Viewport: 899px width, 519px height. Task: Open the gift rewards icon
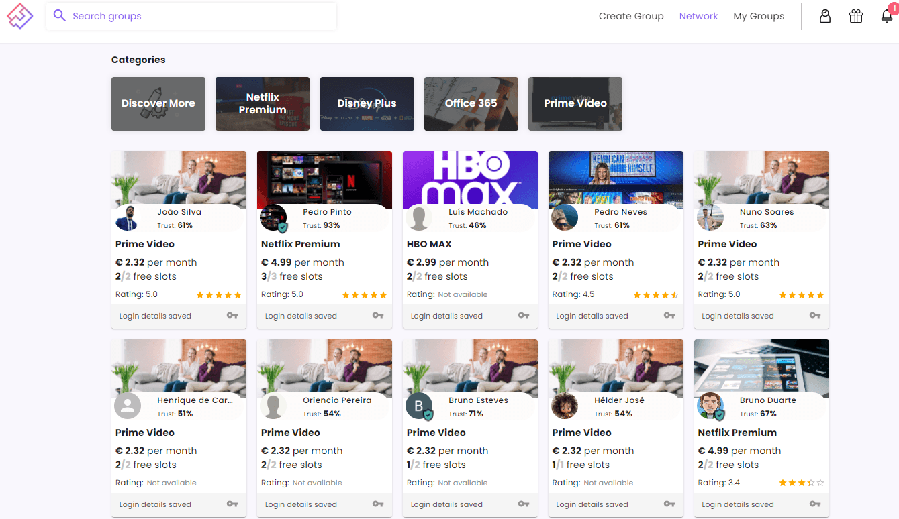pos(856,16)
